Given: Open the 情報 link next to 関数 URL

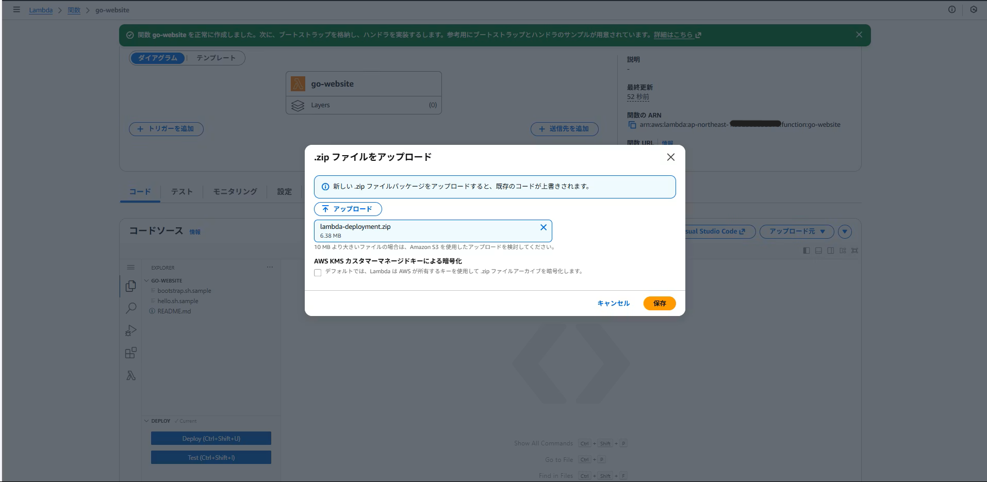Looking at the screenshot, I should (x=667, y=143).
